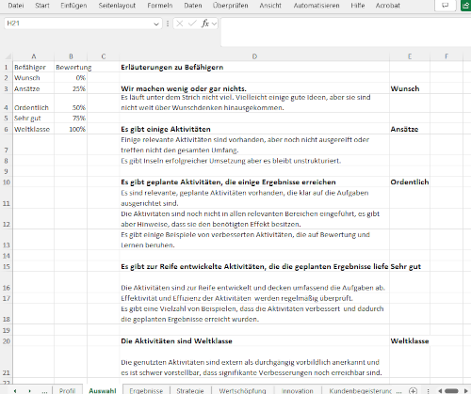Click the 'Weltklasse' cell in column A

click(x=34, y=129)
